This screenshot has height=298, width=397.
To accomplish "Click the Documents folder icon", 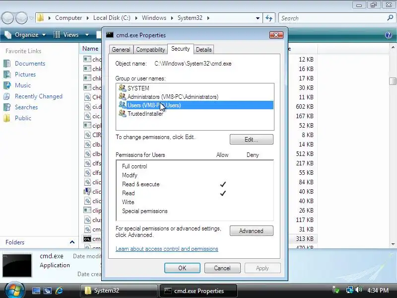I will [x=7, y=64].
